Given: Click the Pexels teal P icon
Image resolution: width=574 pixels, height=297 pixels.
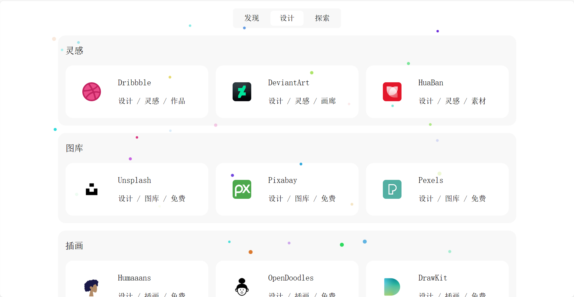Looking at the screenshot, I should [x=392, y=189].
